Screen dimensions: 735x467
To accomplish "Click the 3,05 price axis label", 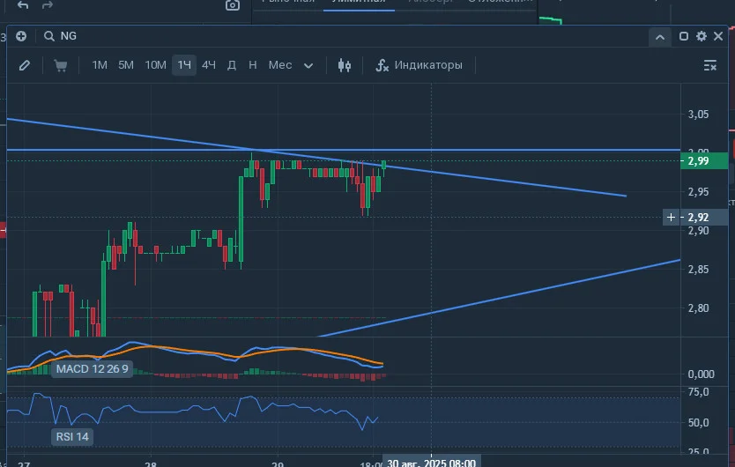I will coord(699,114).
